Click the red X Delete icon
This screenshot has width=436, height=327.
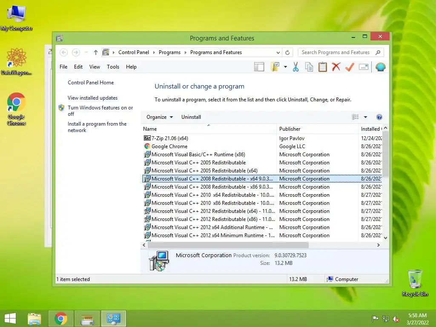click(x=336, y=67)
